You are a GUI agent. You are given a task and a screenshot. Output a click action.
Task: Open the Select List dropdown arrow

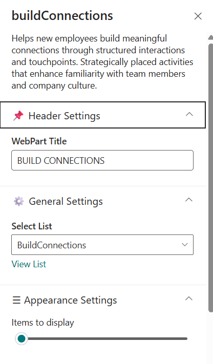point(185,245)
